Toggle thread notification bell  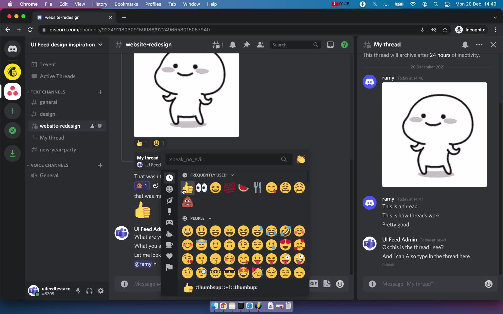[465, 45]
